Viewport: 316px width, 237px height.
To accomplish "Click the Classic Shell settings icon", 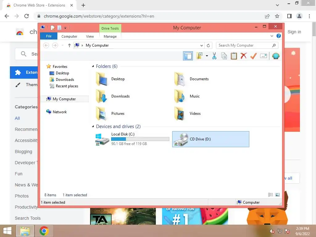I will pos(276,56).
